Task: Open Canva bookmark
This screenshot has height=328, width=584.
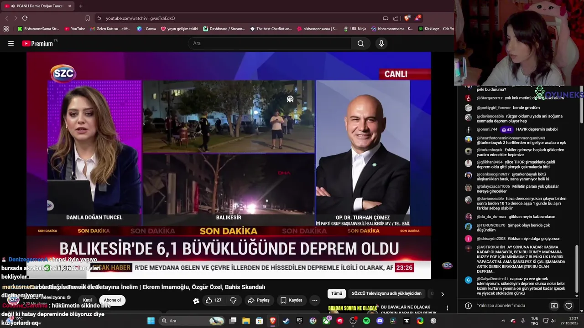Action: point(146,29)
